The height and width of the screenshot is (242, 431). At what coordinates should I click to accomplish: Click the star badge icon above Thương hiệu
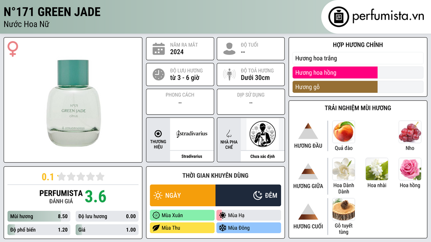pyautogui.click(x=158, y=134)
